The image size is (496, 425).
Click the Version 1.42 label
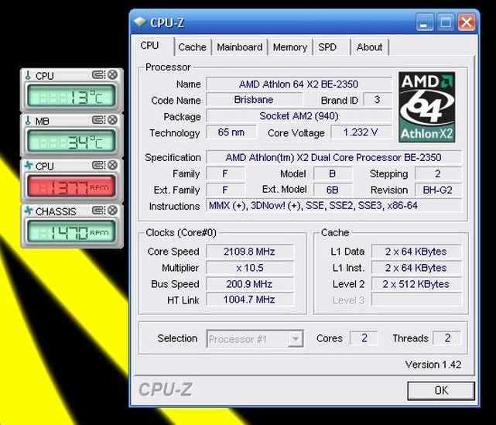pos(433,365)
